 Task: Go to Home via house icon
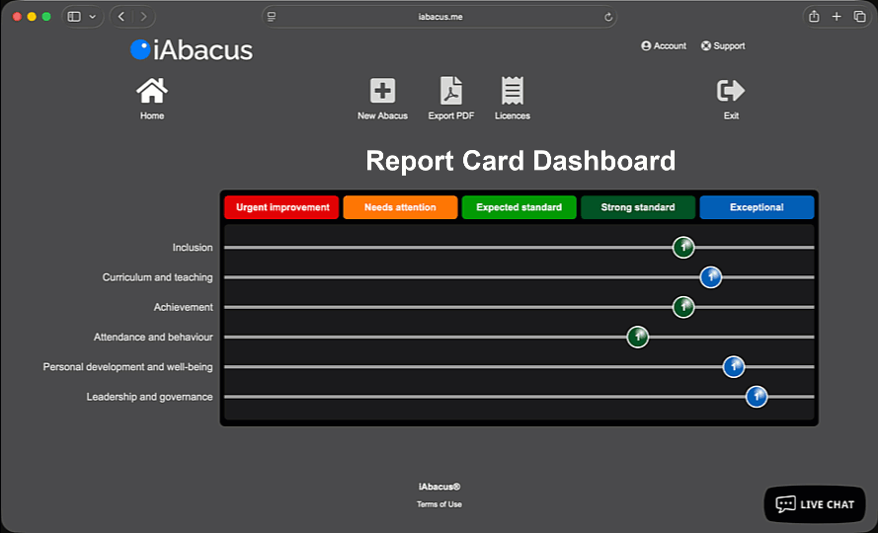tap(152, 91)
